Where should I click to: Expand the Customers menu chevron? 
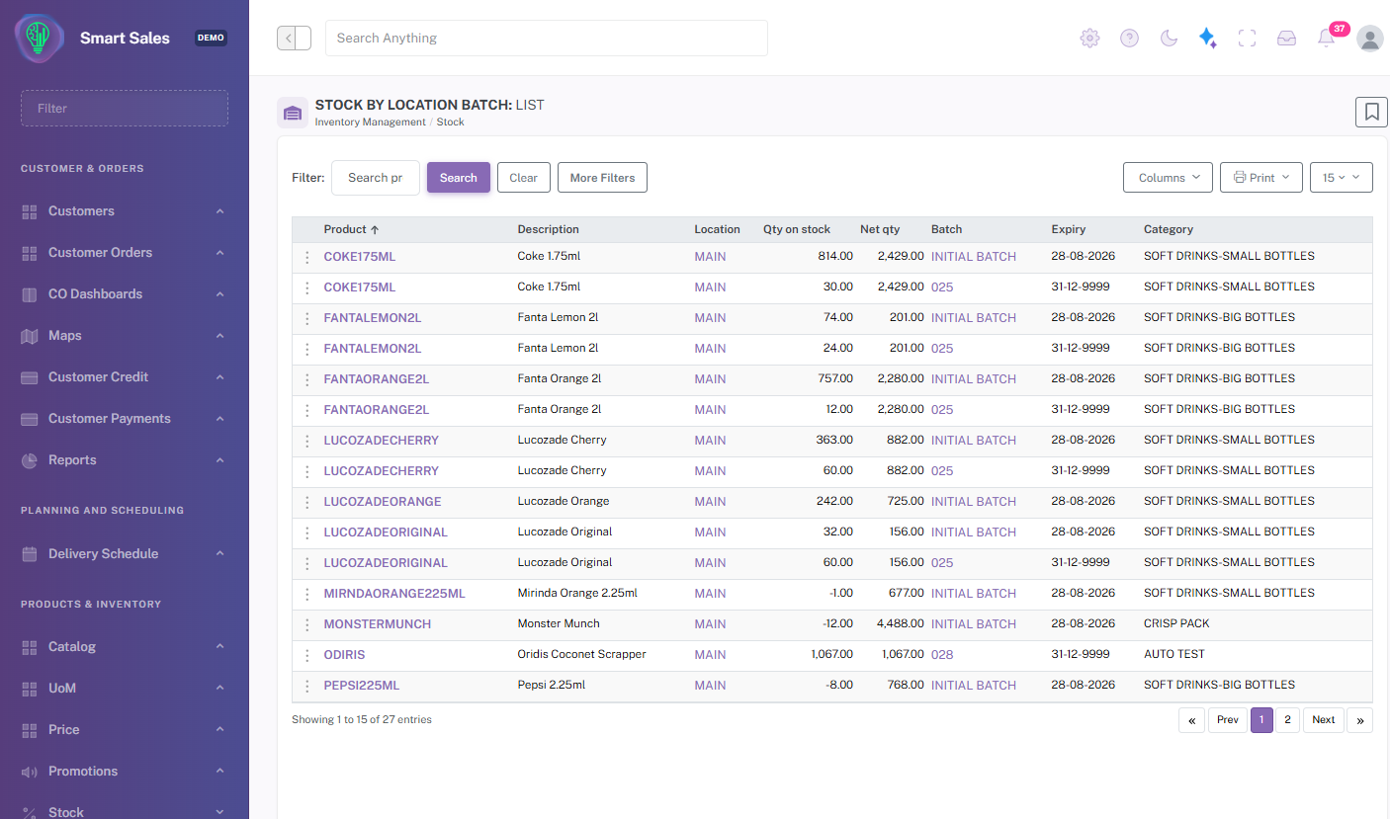[x=219, y=211]
